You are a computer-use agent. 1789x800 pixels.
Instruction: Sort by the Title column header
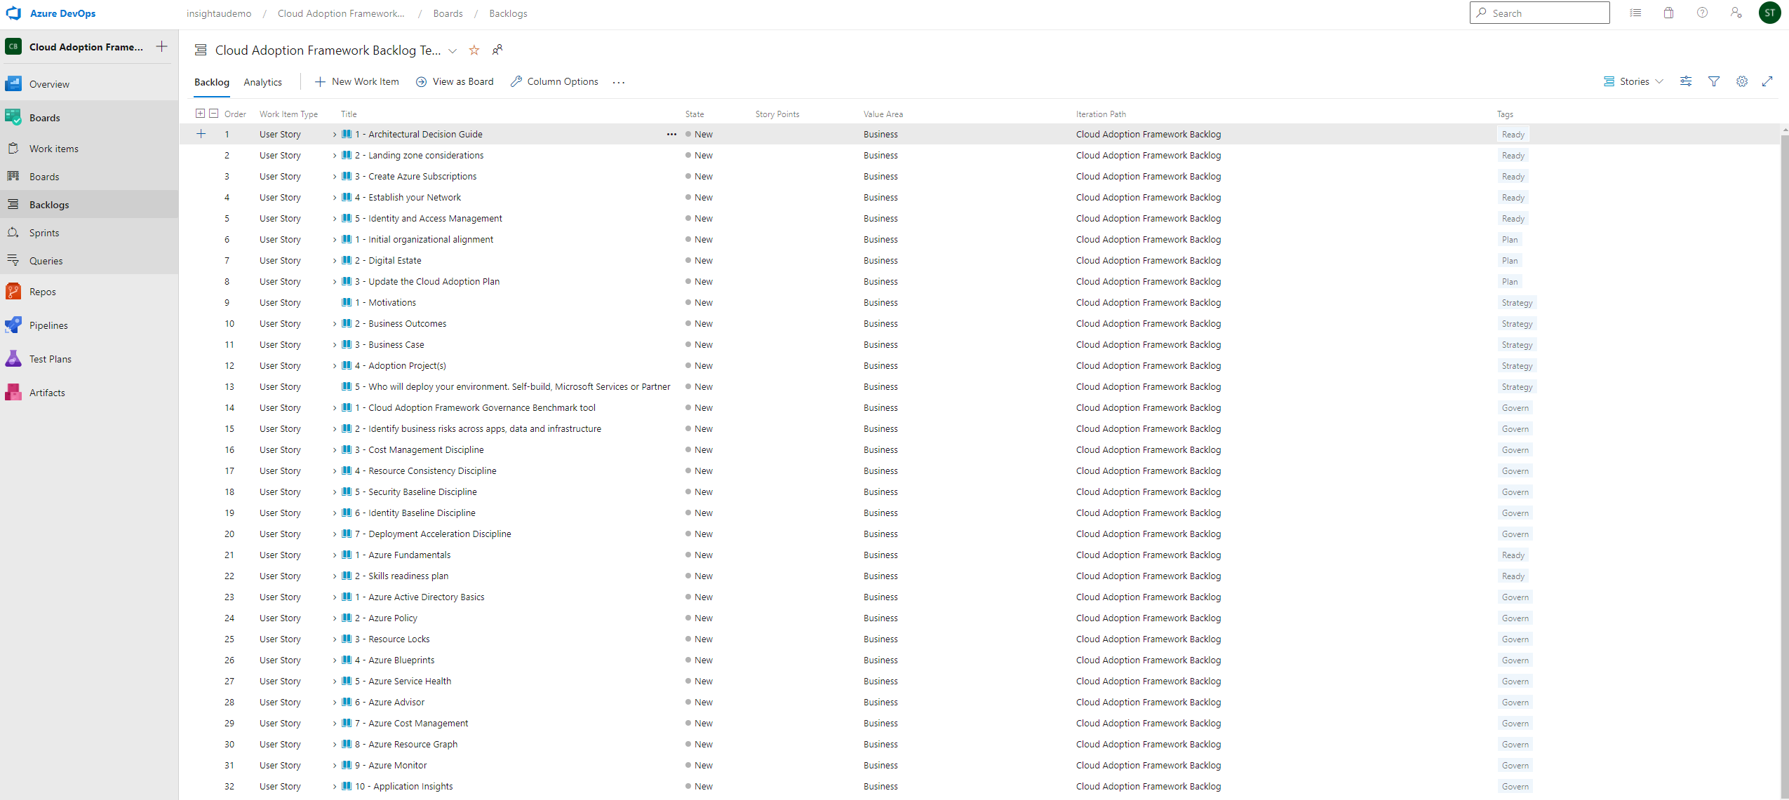349,114
